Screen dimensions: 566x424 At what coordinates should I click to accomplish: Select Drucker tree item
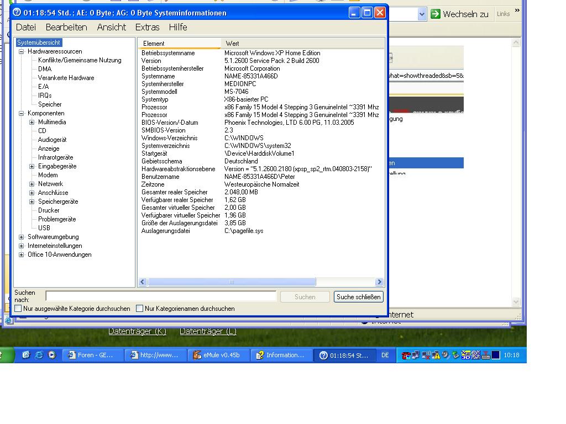tap(49, 210)
